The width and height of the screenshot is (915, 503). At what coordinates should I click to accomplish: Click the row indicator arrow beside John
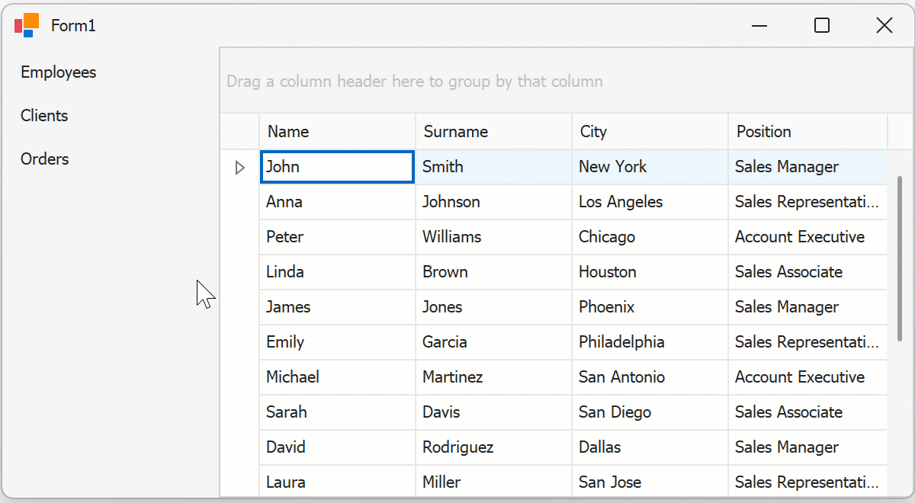pos(239,168)
